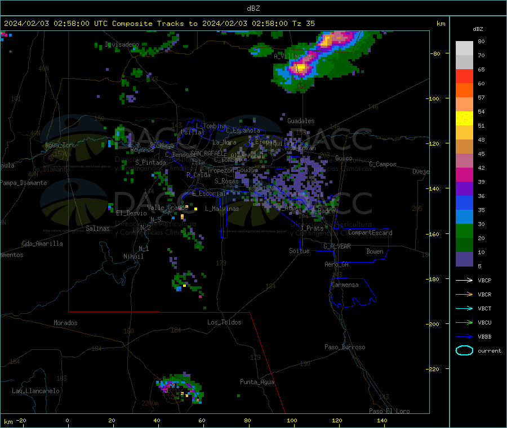The width and height of the screenshot is (507, 428).
Task: Select the bright green swatch in dBZ scale
Action: [x=464, y=231]
